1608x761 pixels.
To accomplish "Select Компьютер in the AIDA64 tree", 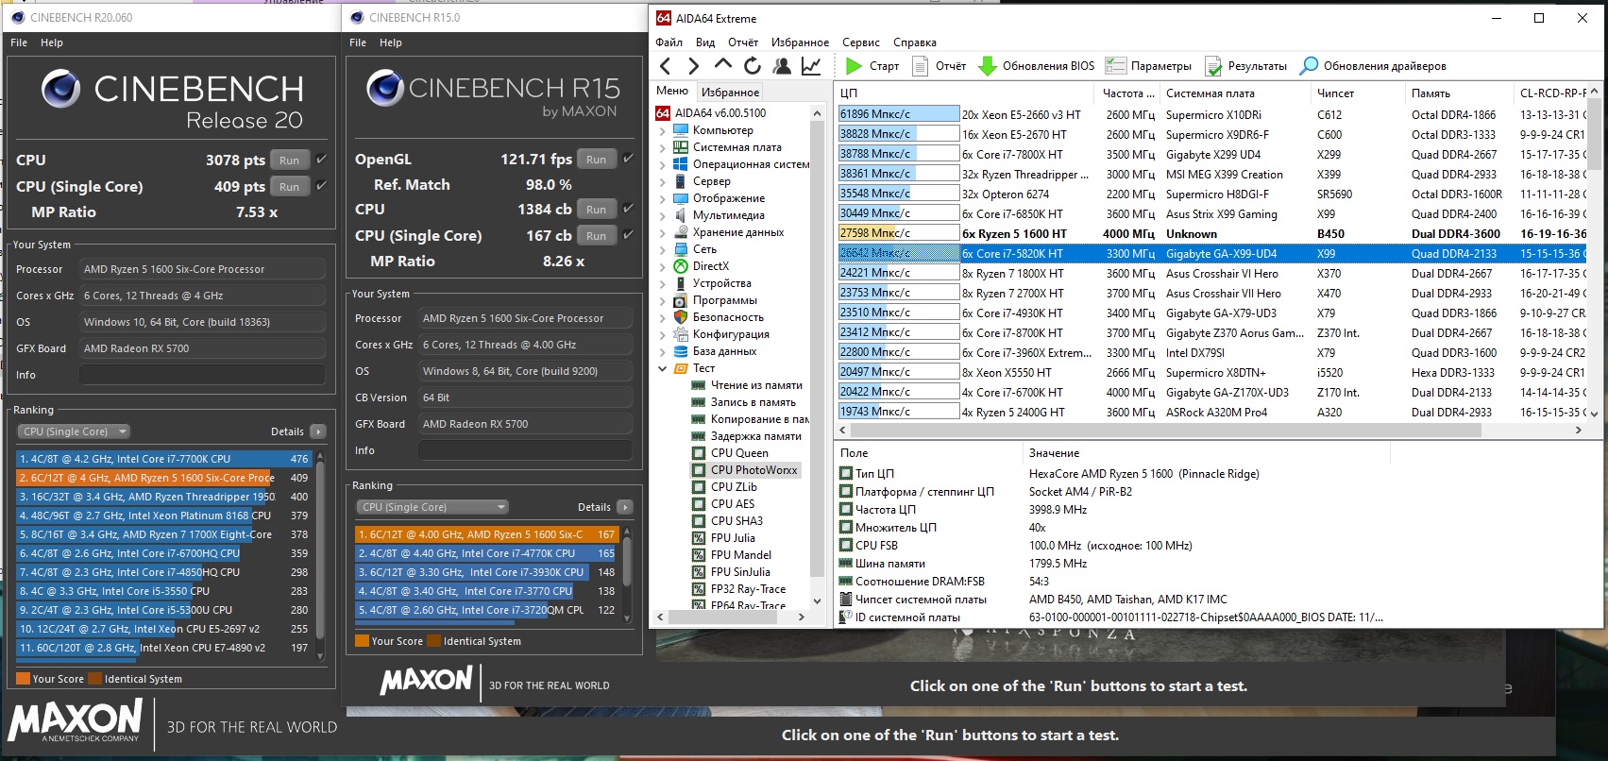I will tap(722, 130).
